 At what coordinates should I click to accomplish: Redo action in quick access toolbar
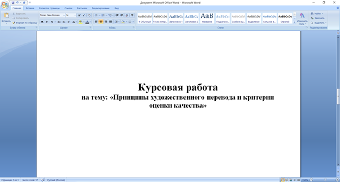click(24, 2)
